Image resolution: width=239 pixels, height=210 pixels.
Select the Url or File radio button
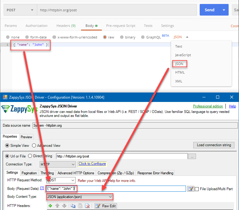[7, 156]
